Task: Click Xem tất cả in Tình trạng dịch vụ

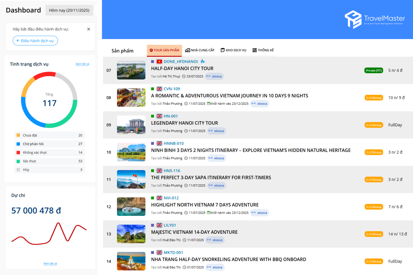Action: coord(82,64)
